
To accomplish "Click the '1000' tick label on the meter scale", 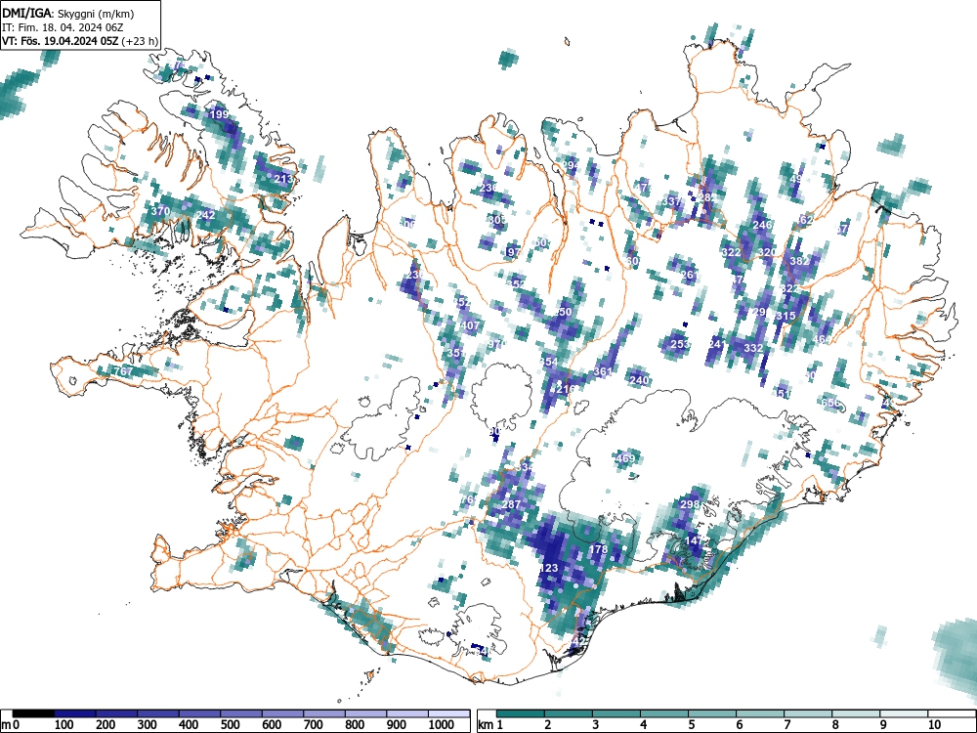I will click(441, 725).
